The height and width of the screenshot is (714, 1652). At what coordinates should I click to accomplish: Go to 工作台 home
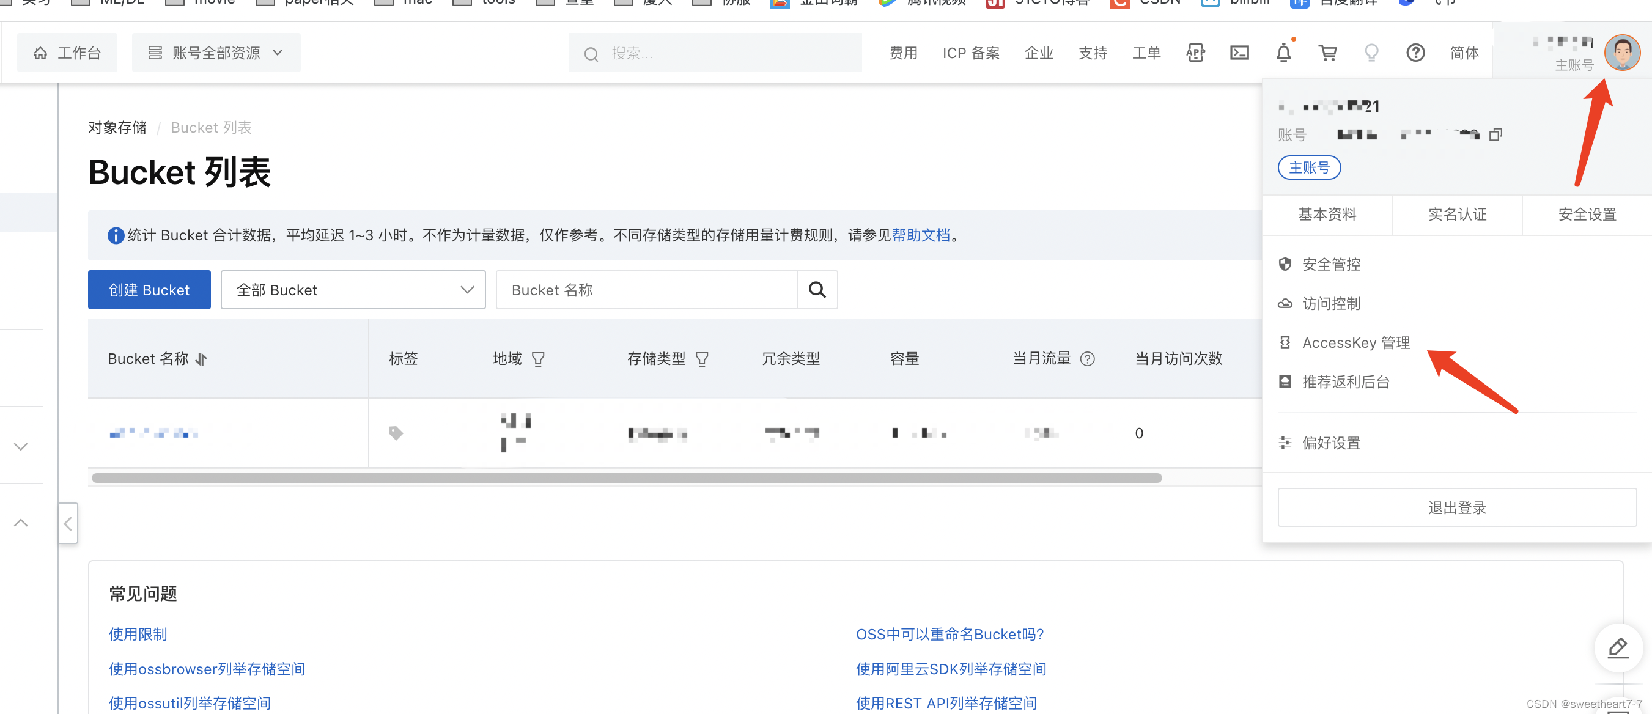pos(67,53)
